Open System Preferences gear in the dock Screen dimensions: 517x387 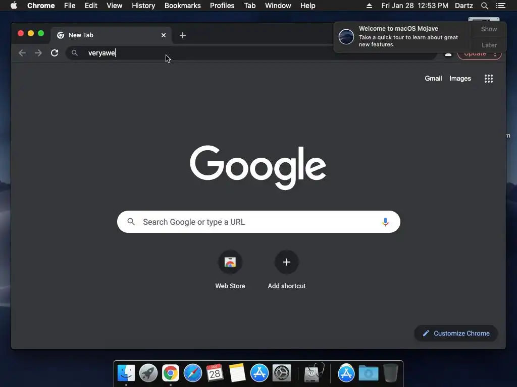tap(282, 373)
